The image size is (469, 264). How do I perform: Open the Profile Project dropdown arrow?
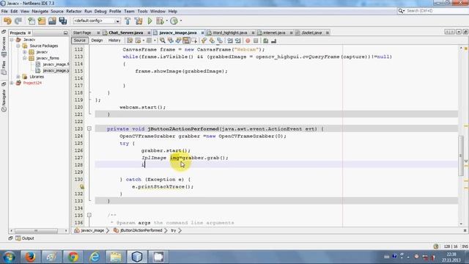tap(181, 21)
